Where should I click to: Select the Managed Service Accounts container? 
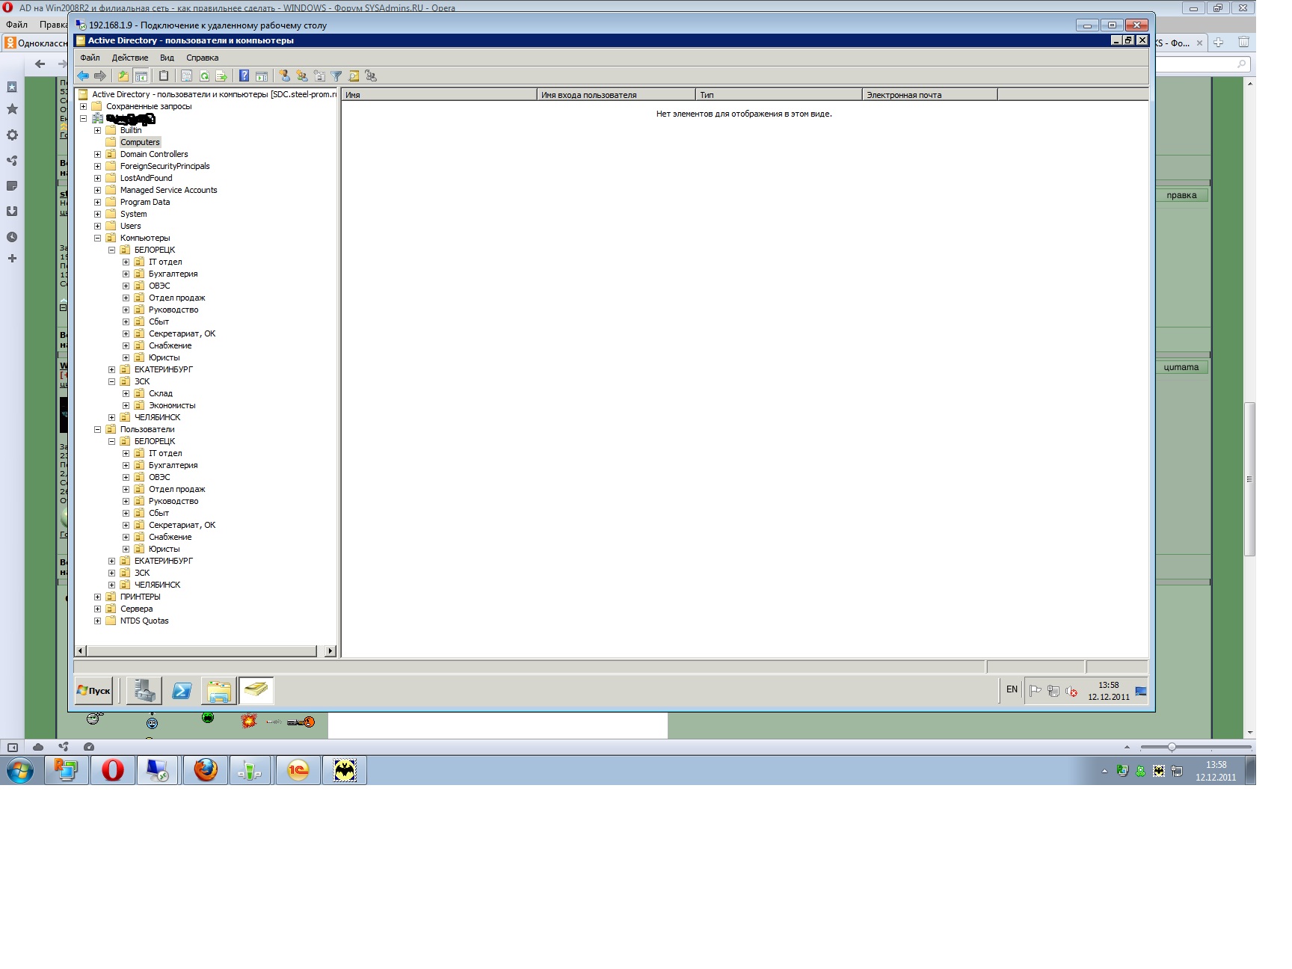tap(168, 190)
